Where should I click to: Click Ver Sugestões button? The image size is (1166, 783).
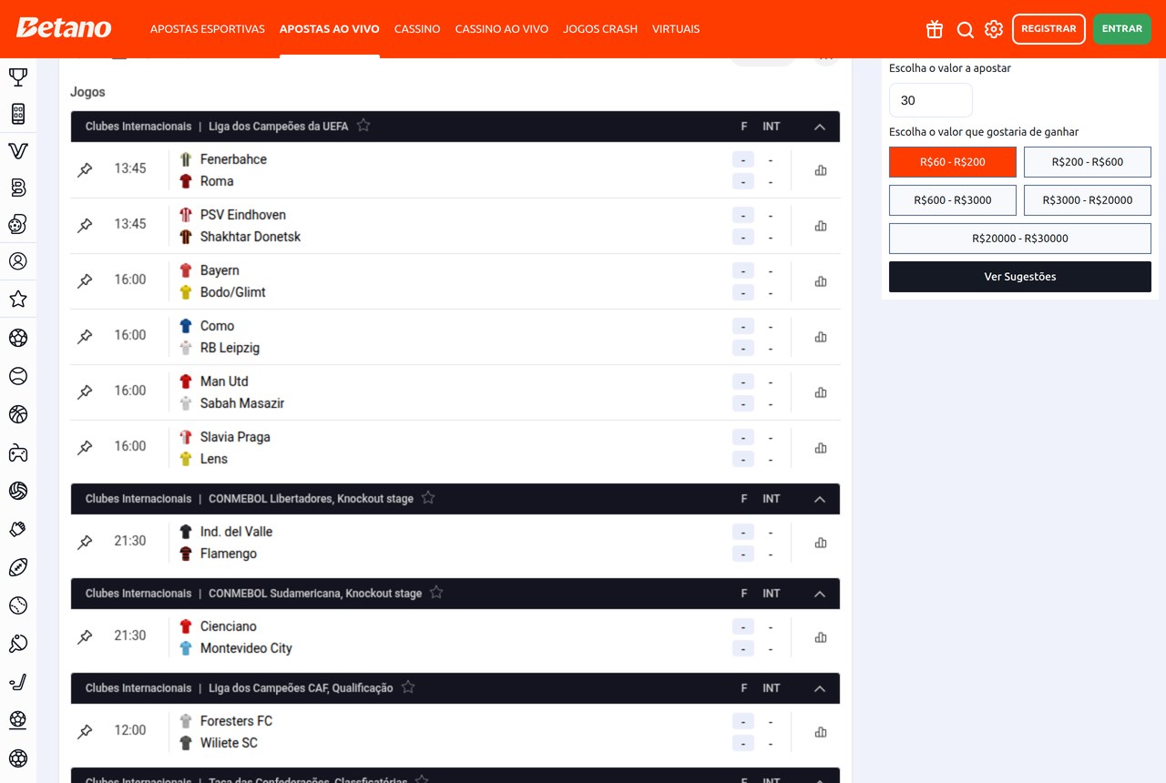coord(1020,277)
